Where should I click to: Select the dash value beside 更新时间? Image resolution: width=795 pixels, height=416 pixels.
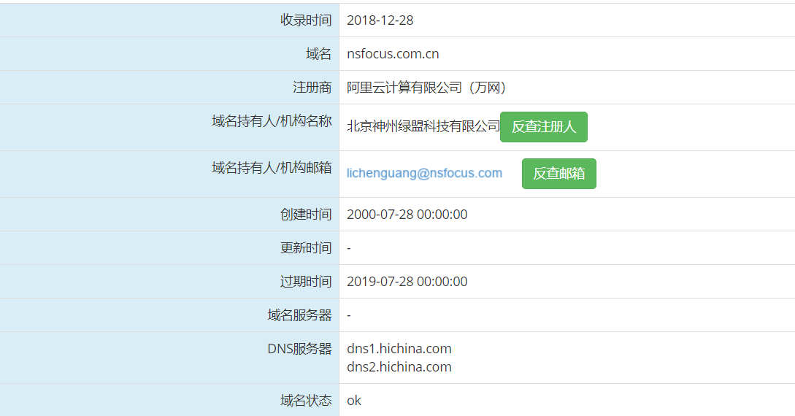tap(349, 248)
